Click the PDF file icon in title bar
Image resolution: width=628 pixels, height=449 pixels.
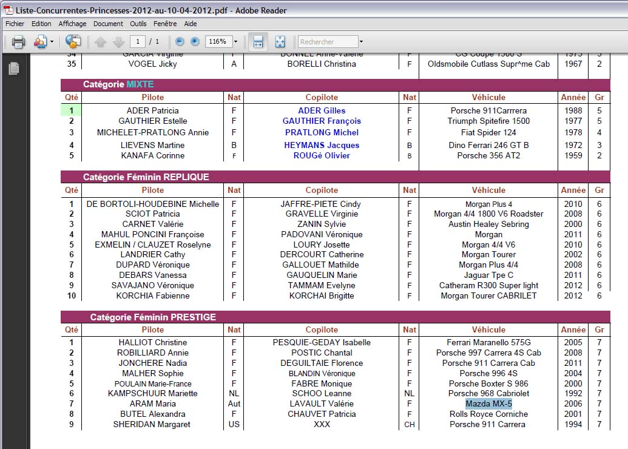(x=8, y=10)
